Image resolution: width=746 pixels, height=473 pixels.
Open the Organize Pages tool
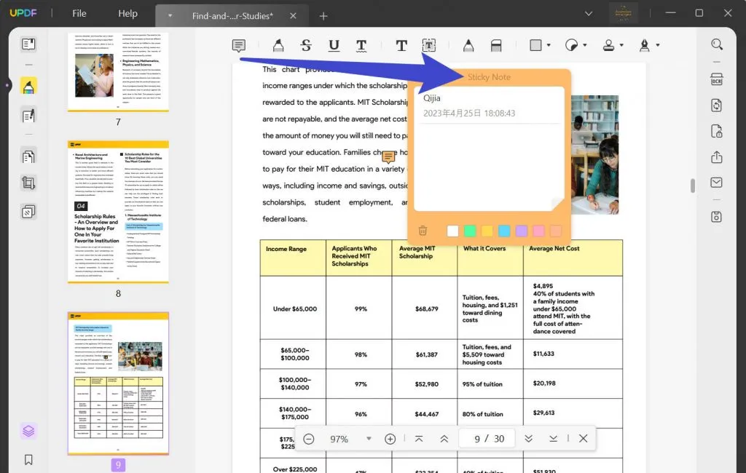tap(28, 156)
